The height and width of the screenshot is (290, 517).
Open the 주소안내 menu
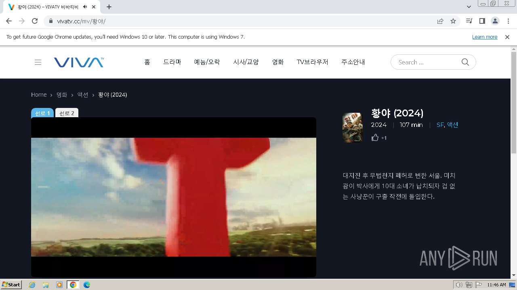(x=353, y=62)
